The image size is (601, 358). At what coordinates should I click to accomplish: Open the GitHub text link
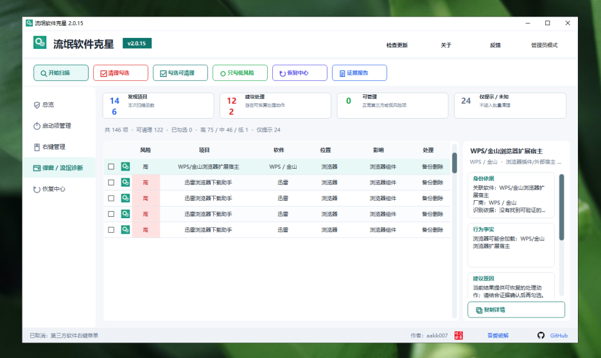click(x=559, y=336)
